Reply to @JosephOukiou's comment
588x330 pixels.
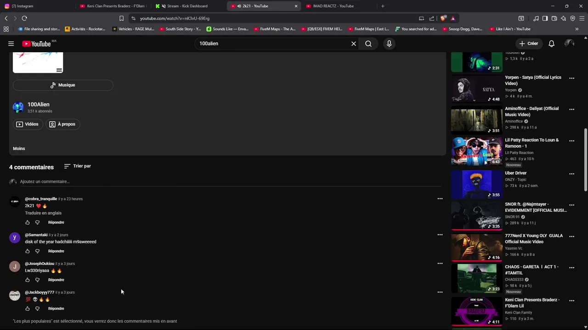pos(56,280)
